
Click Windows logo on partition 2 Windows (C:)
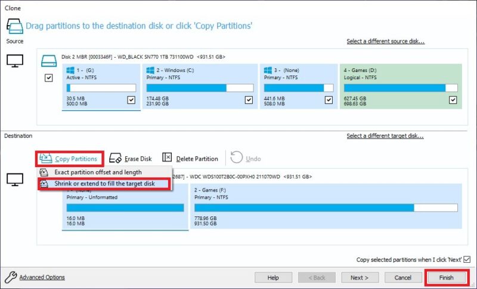(x=150, y=70)
